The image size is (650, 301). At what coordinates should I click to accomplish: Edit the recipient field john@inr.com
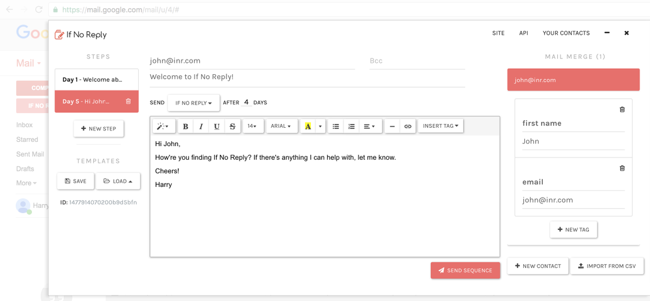[x=252, y=61]
